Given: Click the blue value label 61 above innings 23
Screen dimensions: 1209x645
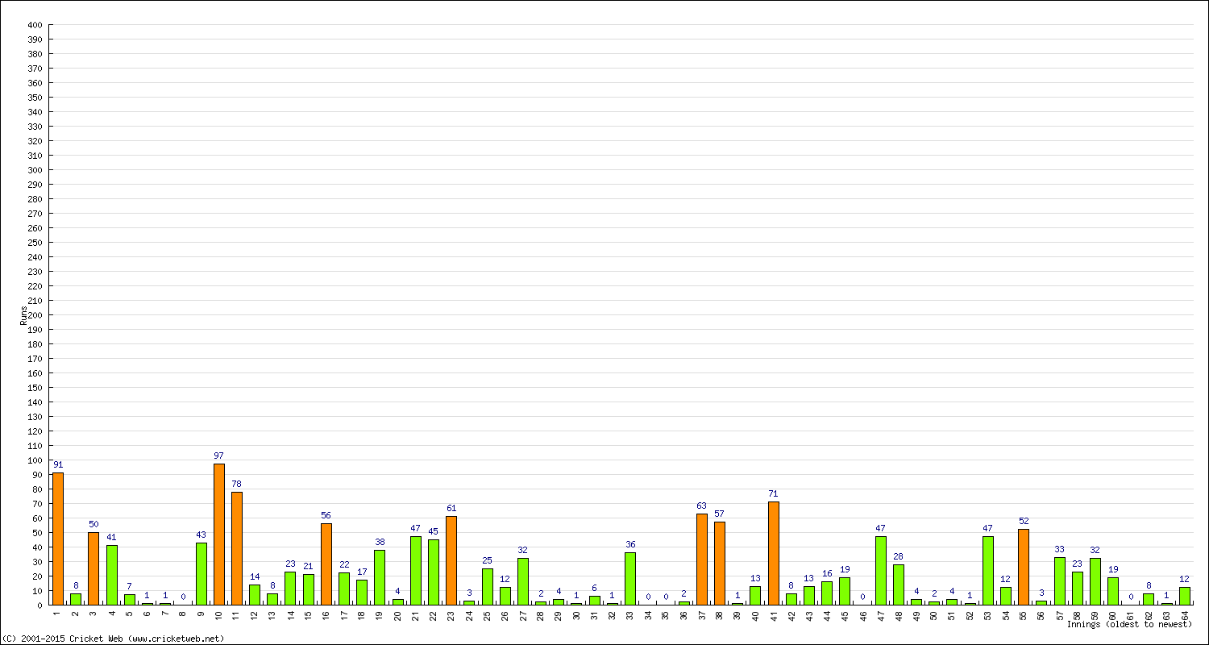Looking at the screenshot, I should [451, 509].
